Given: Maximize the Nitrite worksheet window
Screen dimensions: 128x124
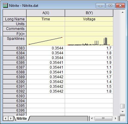Looking at the screenshot, I should (x=110, y=5).
